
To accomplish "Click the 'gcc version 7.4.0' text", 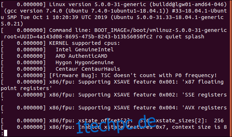I will 34,11.
